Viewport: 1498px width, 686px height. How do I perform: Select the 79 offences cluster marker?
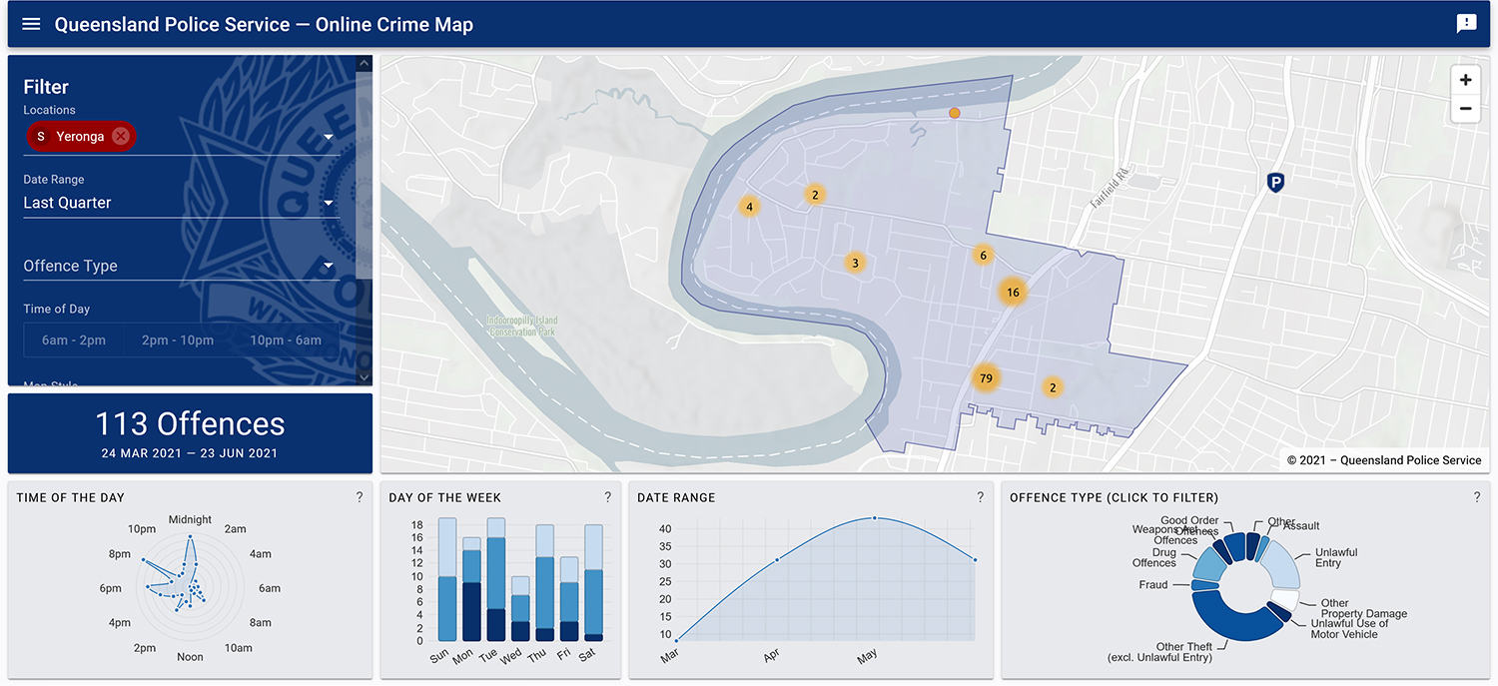[x=986, y=378]
